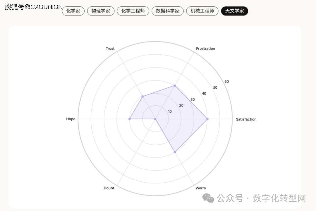Click the Satisfaction axis label

246,119
